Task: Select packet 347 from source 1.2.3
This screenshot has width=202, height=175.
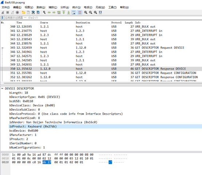Action: [x=101, y=56]
